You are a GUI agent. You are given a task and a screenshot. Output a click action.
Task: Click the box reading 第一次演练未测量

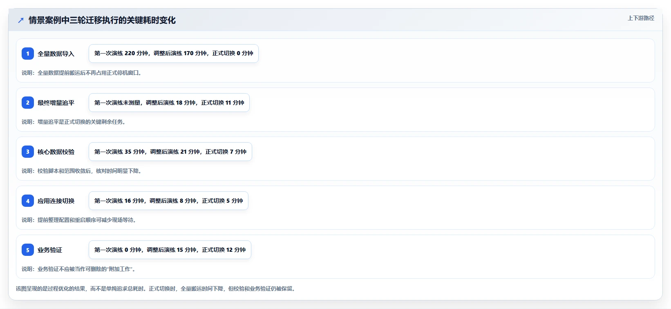169,103
